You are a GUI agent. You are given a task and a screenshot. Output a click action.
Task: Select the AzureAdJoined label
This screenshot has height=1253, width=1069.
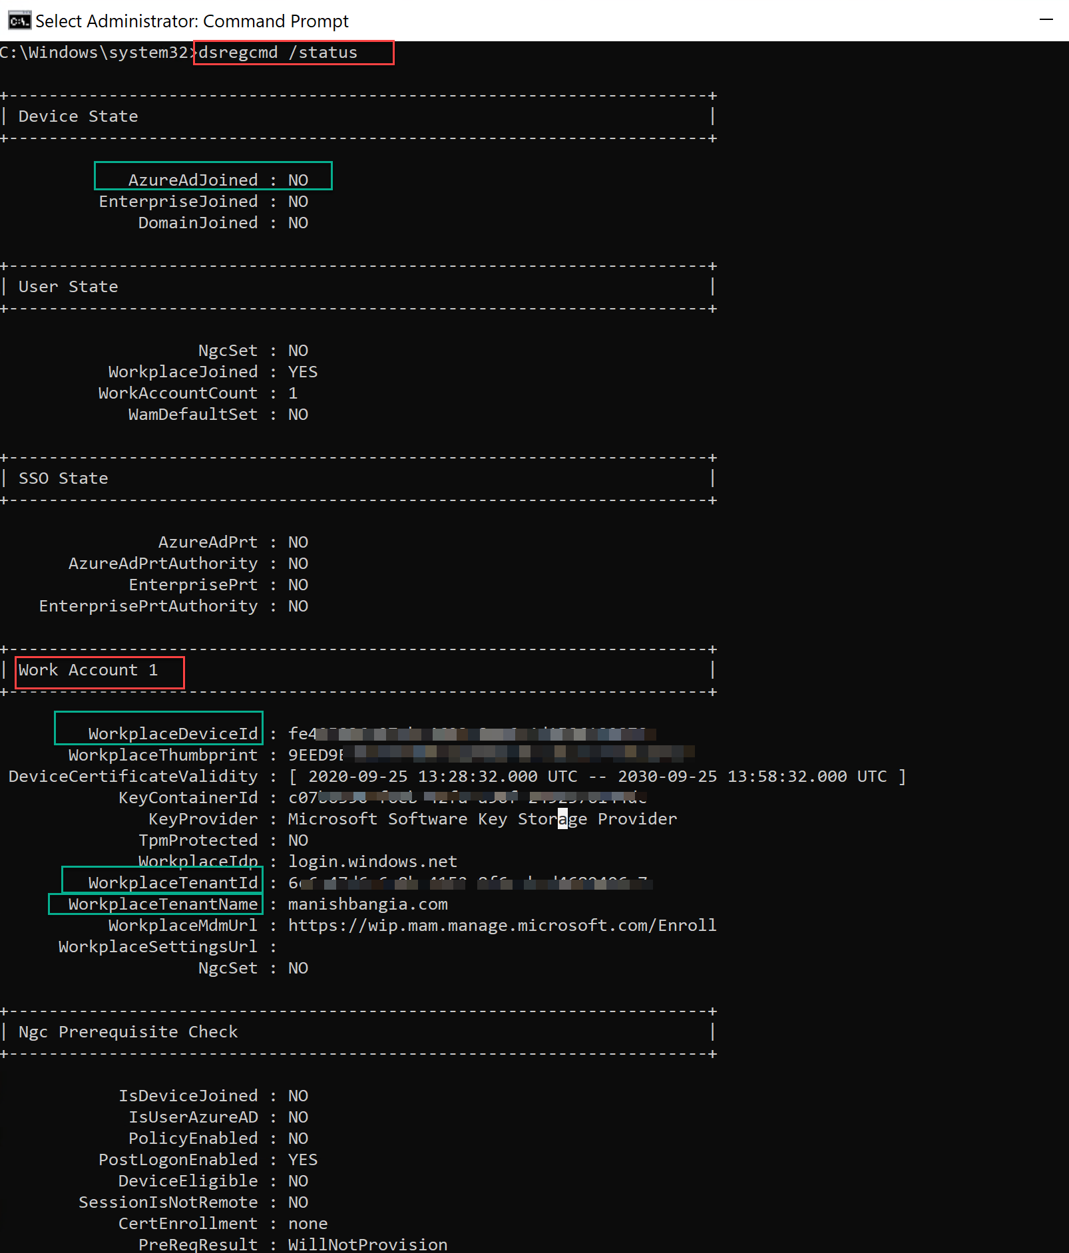[192, 180]
